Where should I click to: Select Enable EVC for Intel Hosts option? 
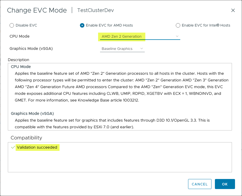point(178,25)
